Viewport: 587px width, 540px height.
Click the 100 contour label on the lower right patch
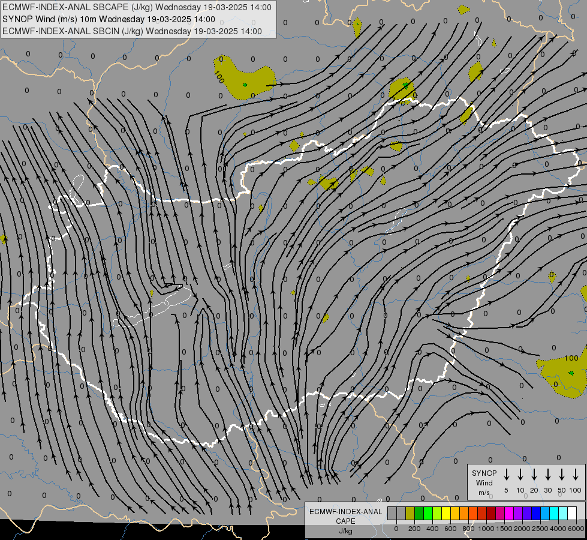[x=571, y=358]
